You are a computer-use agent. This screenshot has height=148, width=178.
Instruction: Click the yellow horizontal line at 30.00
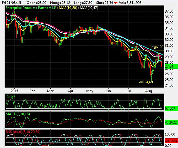pos(139,51)
